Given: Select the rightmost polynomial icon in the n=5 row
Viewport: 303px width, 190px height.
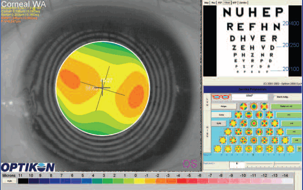Looking at the screenshot, I should pyautogui.click(x=280, y=132).
